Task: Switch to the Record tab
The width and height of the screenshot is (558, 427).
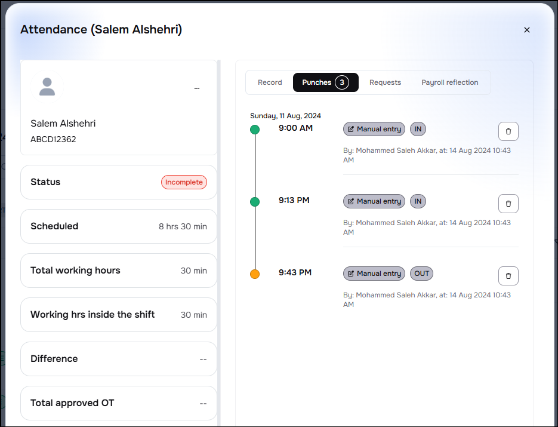Action: pyautogui.click(x=270, y=82)
